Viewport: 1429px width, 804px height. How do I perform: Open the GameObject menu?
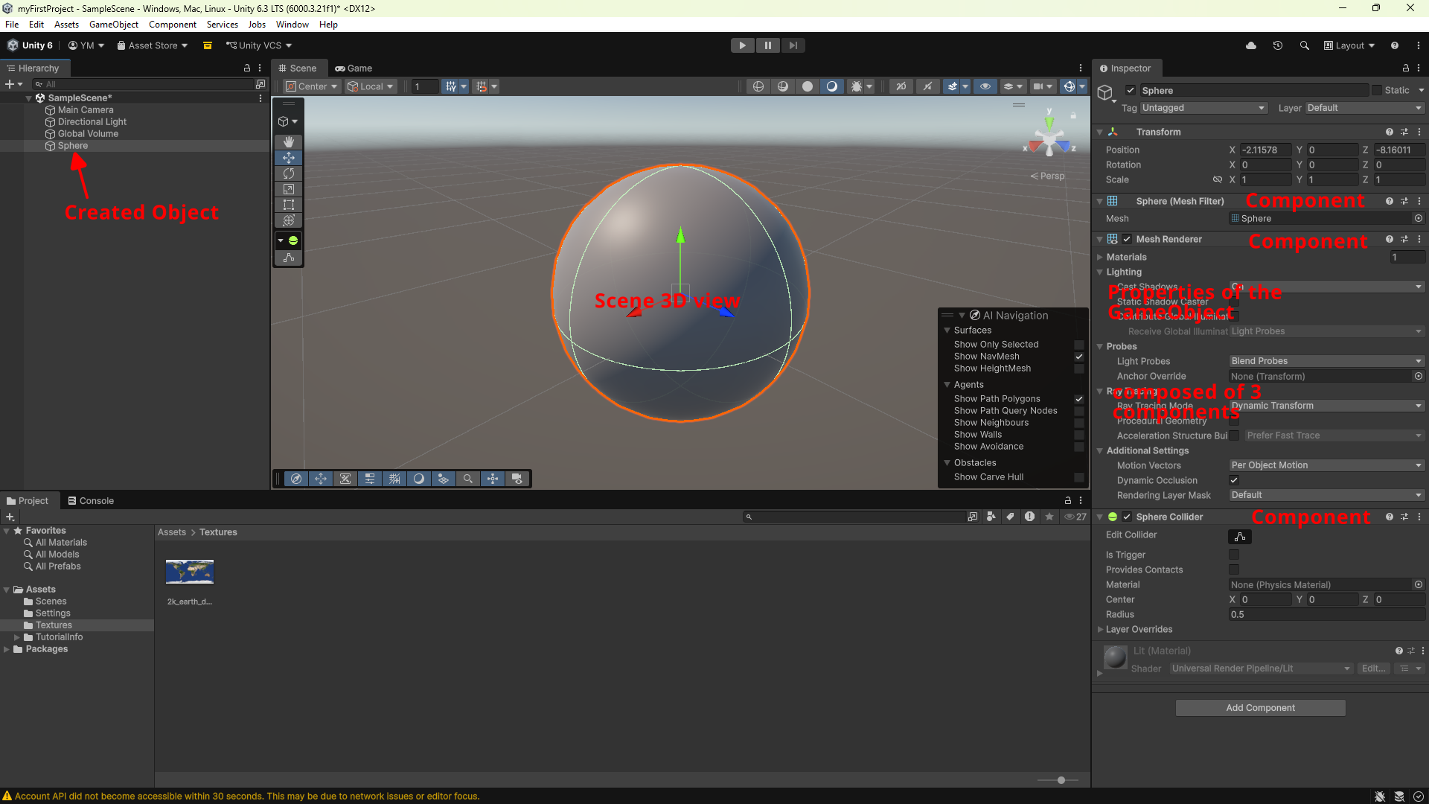coord(114,25)
